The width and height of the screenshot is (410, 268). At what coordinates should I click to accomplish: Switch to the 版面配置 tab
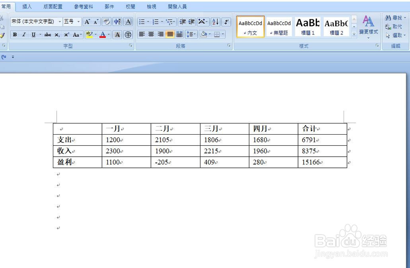[53, 7]
